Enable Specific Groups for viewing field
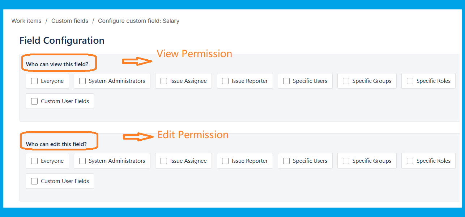This screenshot has width=465, height=217. pyautogui.click(x=346, y=81)
